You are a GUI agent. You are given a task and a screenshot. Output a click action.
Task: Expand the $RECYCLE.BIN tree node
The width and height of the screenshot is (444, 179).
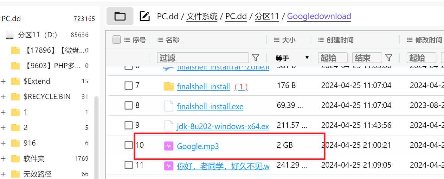click(3, 97)
